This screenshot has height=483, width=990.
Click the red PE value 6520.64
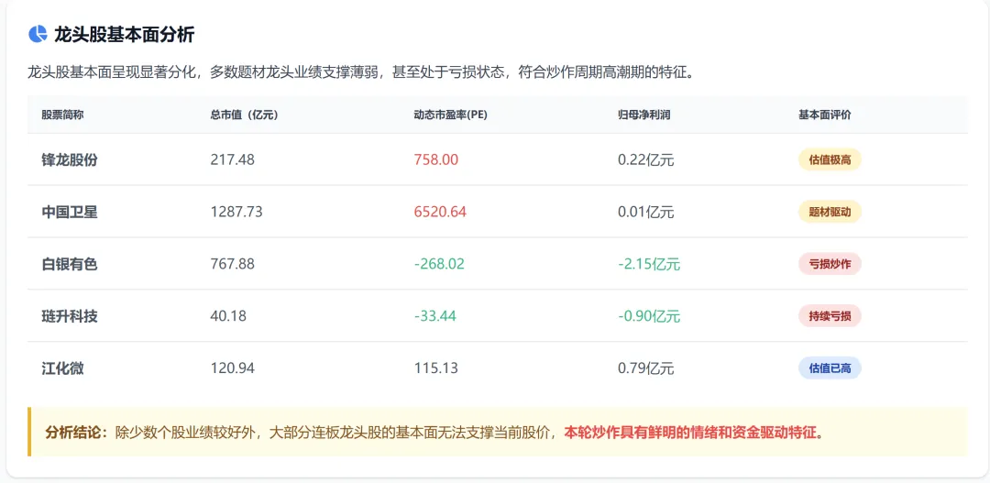click(x=440, y=212)
